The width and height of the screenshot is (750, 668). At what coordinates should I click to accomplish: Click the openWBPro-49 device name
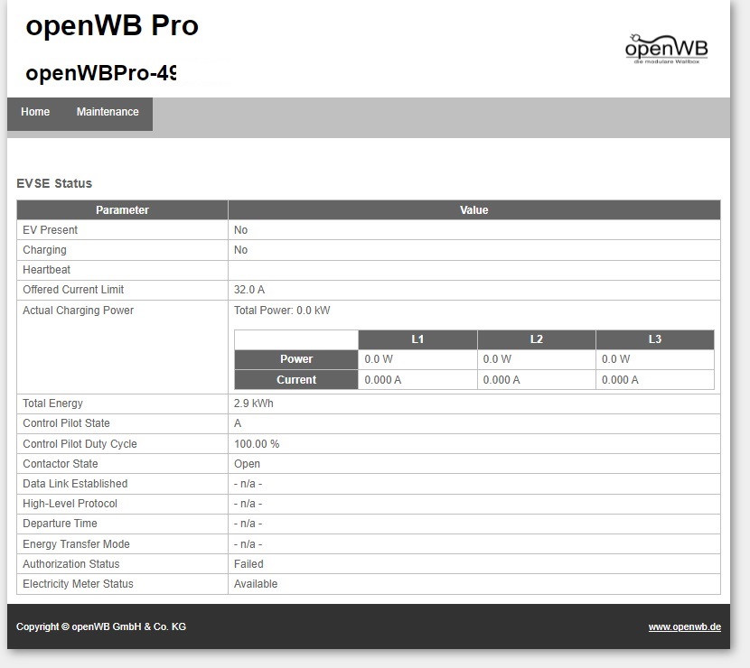[101, 73]
